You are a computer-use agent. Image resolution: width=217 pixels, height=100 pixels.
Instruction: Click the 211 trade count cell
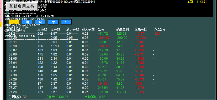click(x=40, y=59)
